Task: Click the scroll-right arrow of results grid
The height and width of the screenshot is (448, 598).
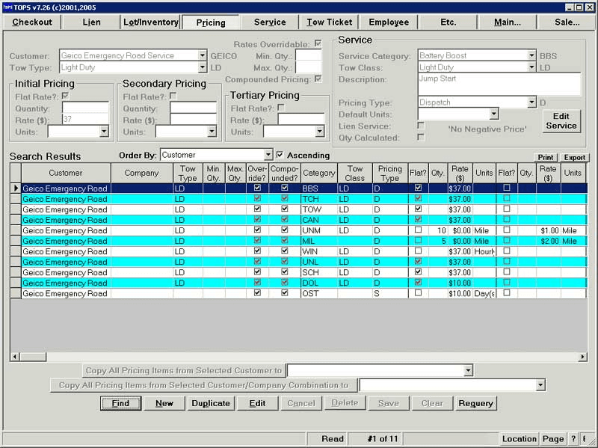Action: pyautogui.click(x=583, y=358)
